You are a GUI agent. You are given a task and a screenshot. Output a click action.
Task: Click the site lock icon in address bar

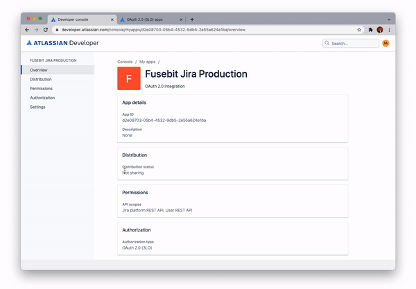(57, 30)
